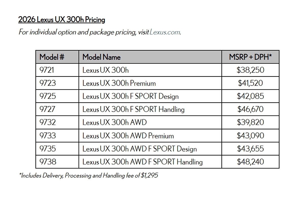Click the $48,240 price cell
The width and height of the screenshot is (305, 203).
tap(250, 162)
